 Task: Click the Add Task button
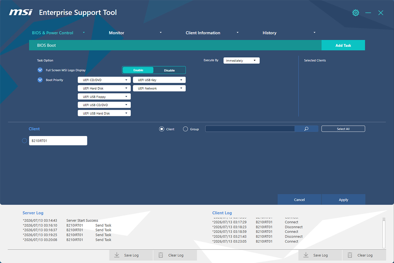point(343,45)
